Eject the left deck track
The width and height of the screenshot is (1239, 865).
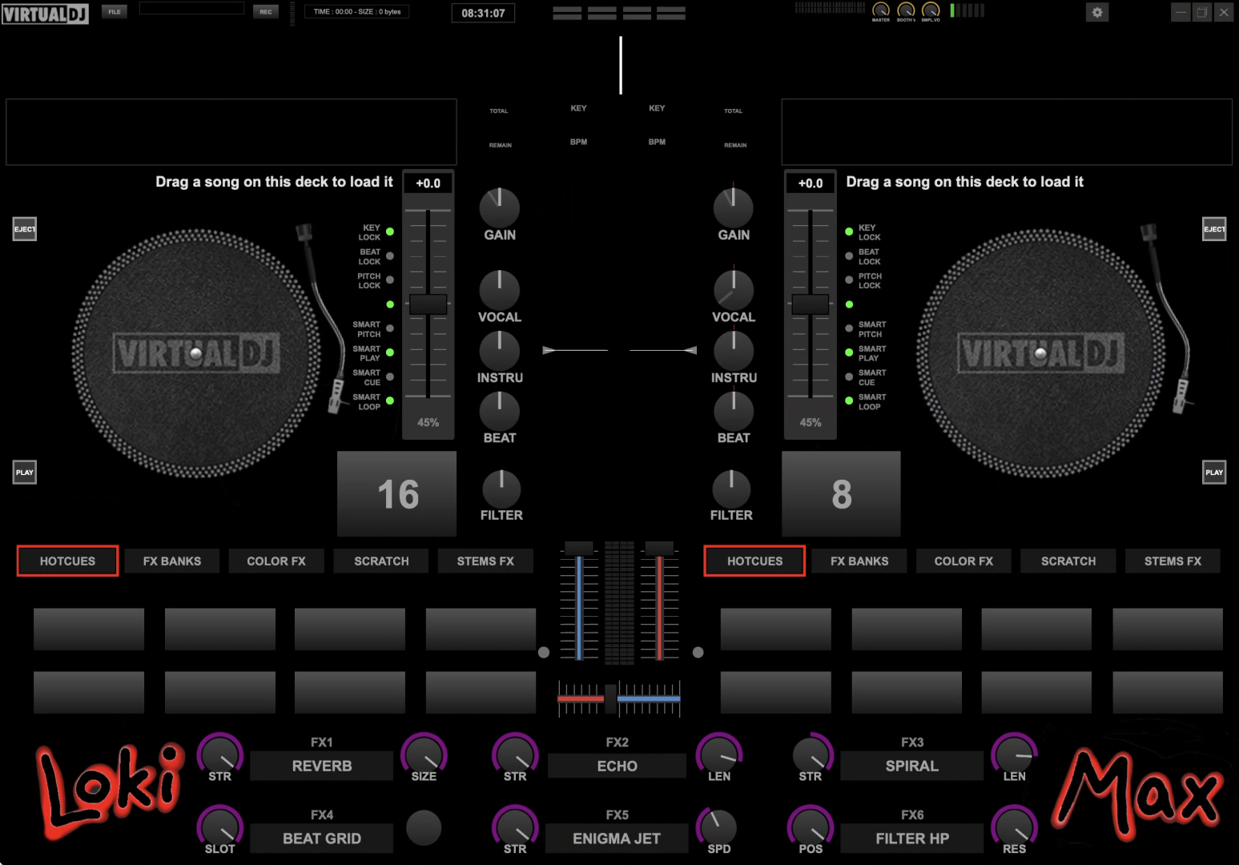pyautogui.click(x=25, y=229)
